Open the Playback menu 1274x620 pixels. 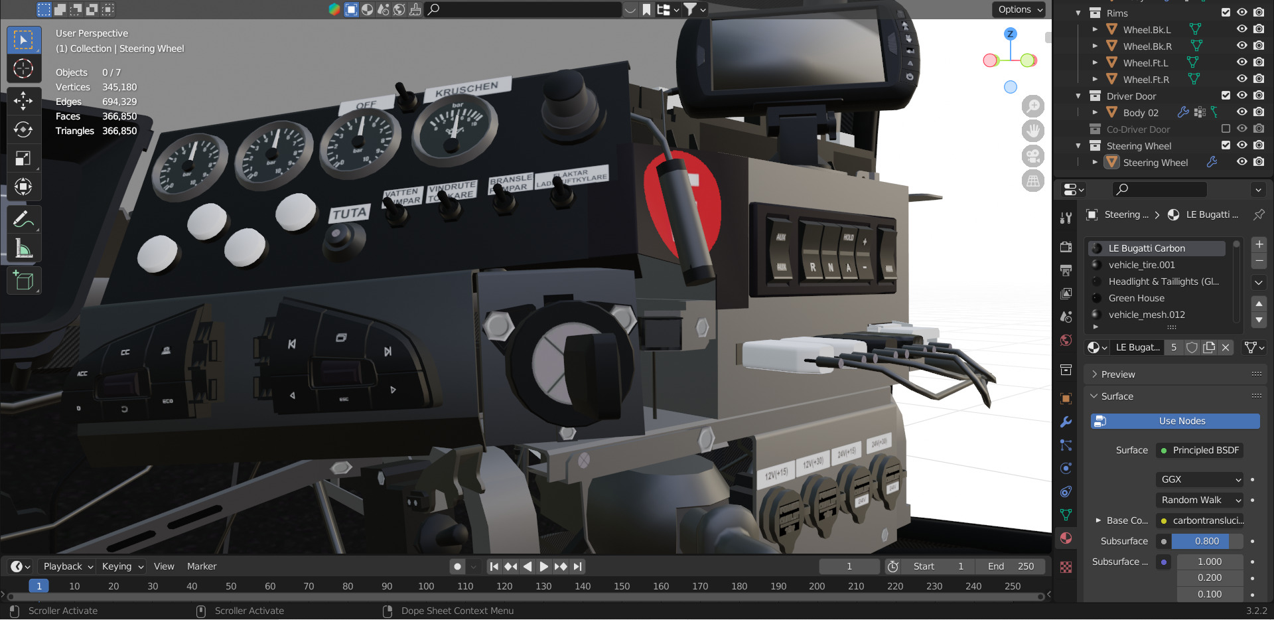click(68, 566)
